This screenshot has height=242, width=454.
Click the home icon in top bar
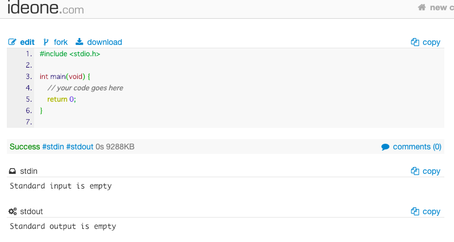(422, 7)
